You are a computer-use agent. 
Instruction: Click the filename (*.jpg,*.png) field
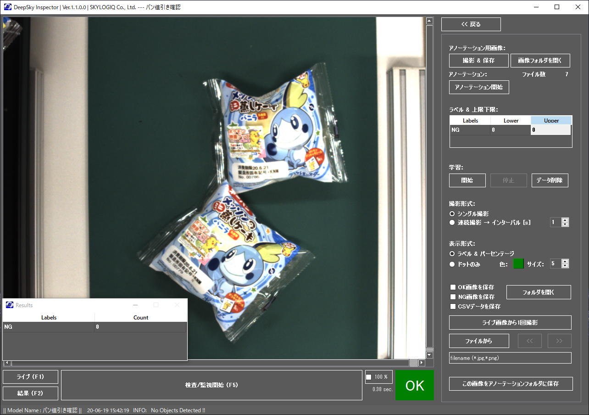[x=510, y=358]
